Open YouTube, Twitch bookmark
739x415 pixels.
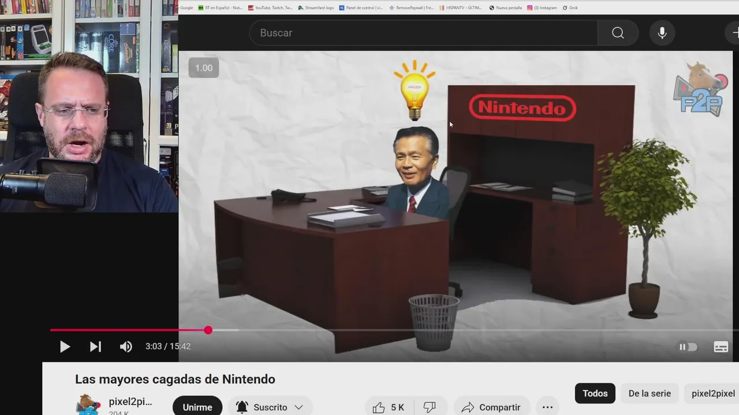tap(270, 7)
